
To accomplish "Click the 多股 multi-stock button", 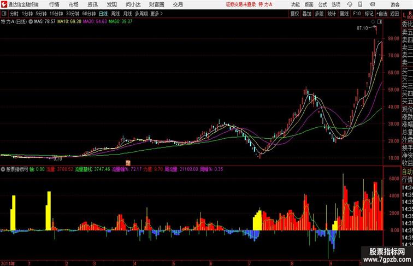I will tap(319, 14).
